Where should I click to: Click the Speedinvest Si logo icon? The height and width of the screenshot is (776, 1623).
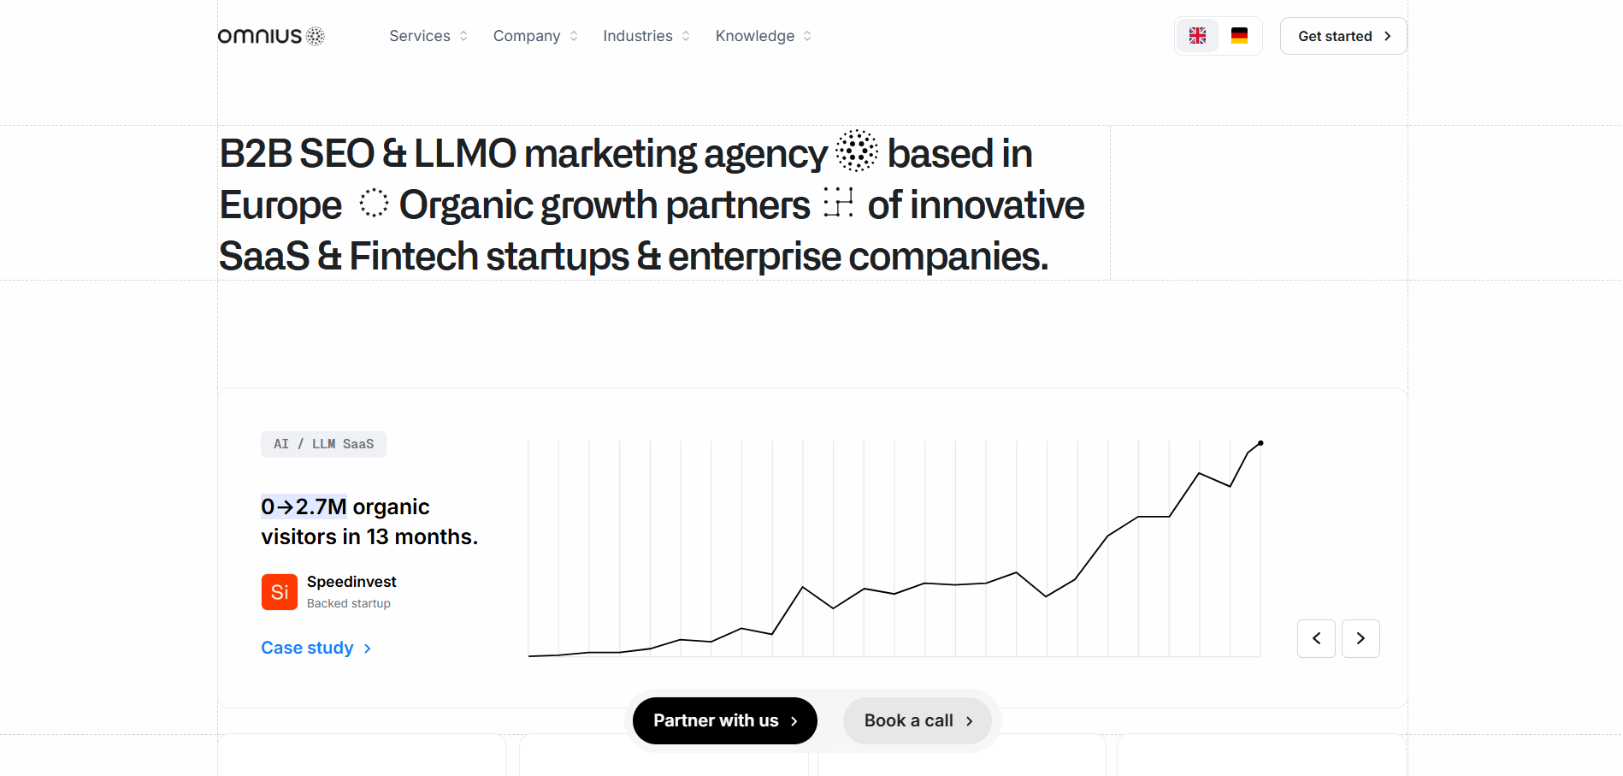click(280, 592)
